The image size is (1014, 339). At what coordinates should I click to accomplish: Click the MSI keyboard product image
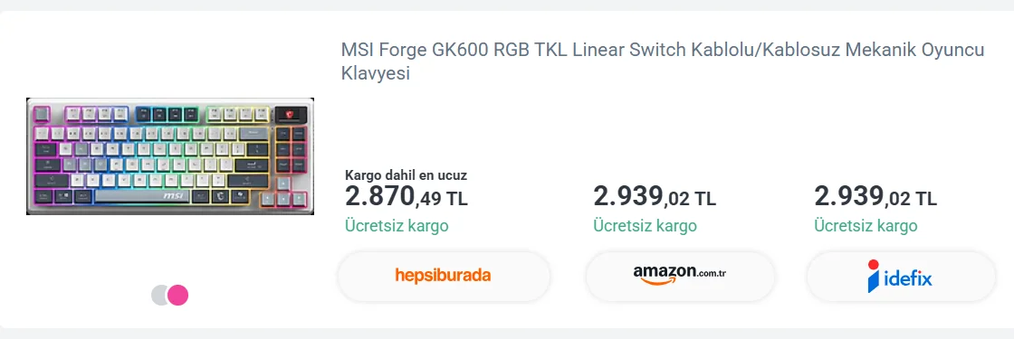[x=170, y=156]
